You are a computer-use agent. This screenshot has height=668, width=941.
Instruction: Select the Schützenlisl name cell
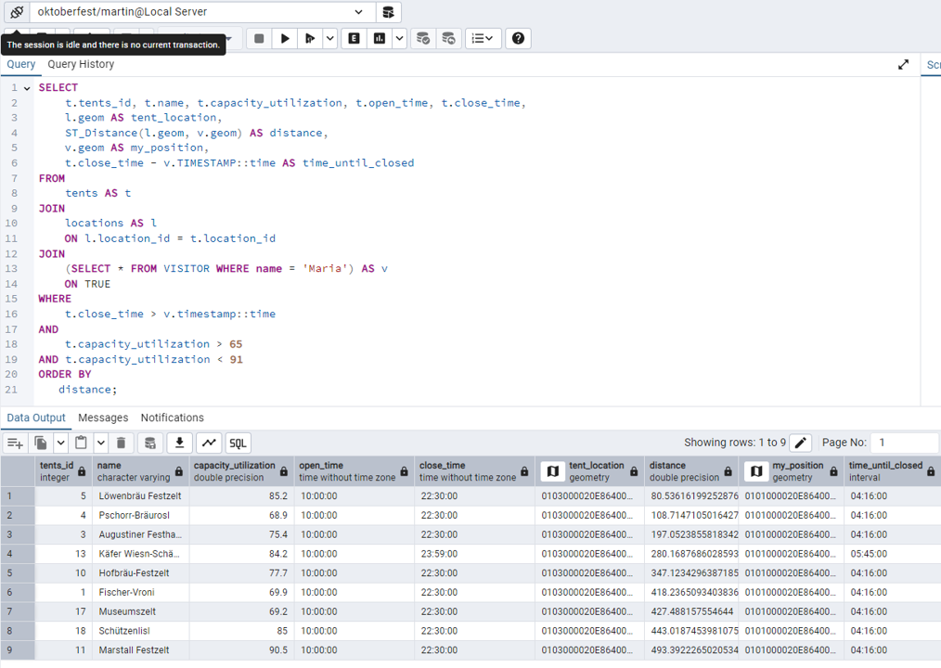pos(140,631)
